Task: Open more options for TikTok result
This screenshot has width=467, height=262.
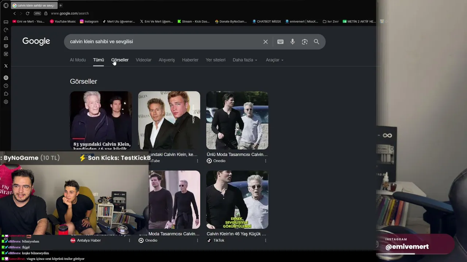Action: click(266, 241)
